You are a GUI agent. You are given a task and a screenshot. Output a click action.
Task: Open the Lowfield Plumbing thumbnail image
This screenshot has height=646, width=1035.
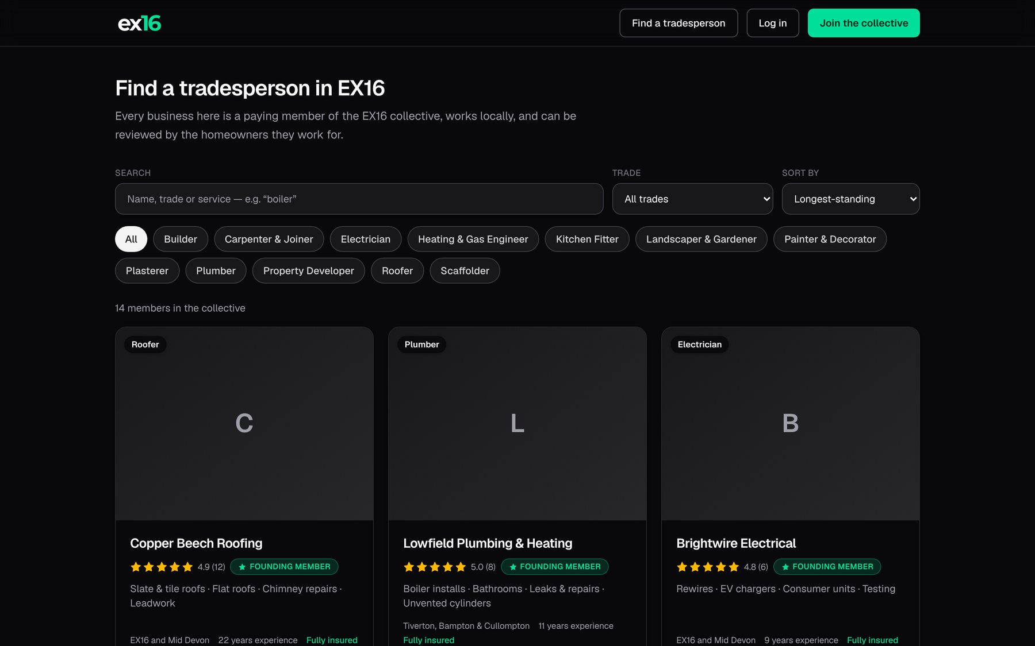[517, 424]
